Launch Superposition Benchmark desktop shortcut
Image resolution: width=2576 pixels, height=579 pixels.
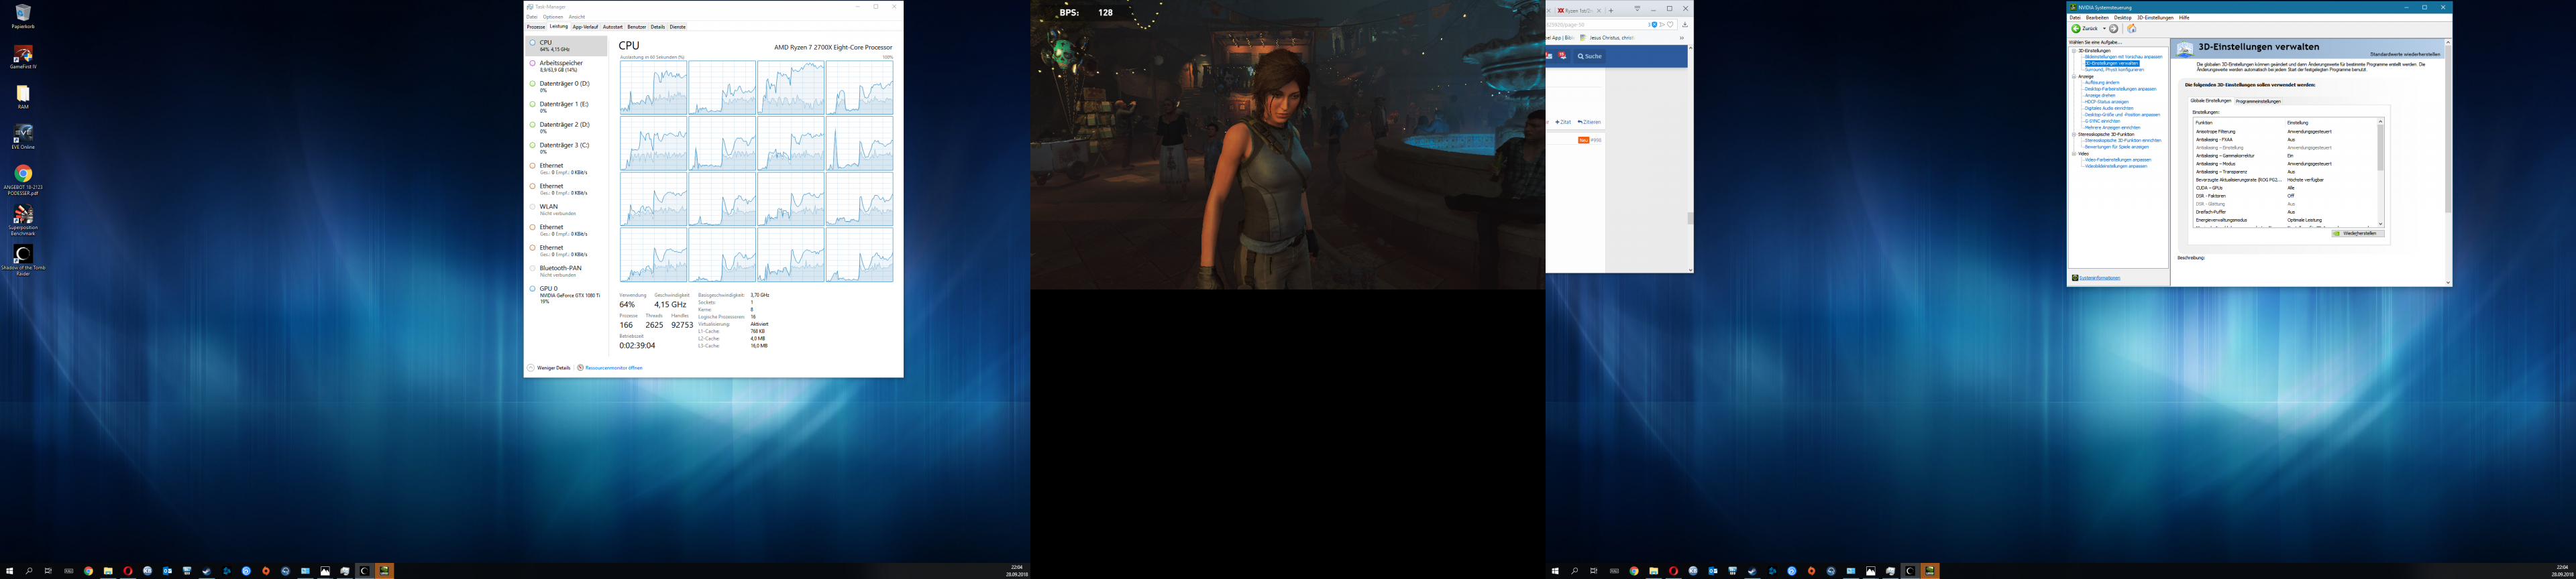[x=23, y=220]
